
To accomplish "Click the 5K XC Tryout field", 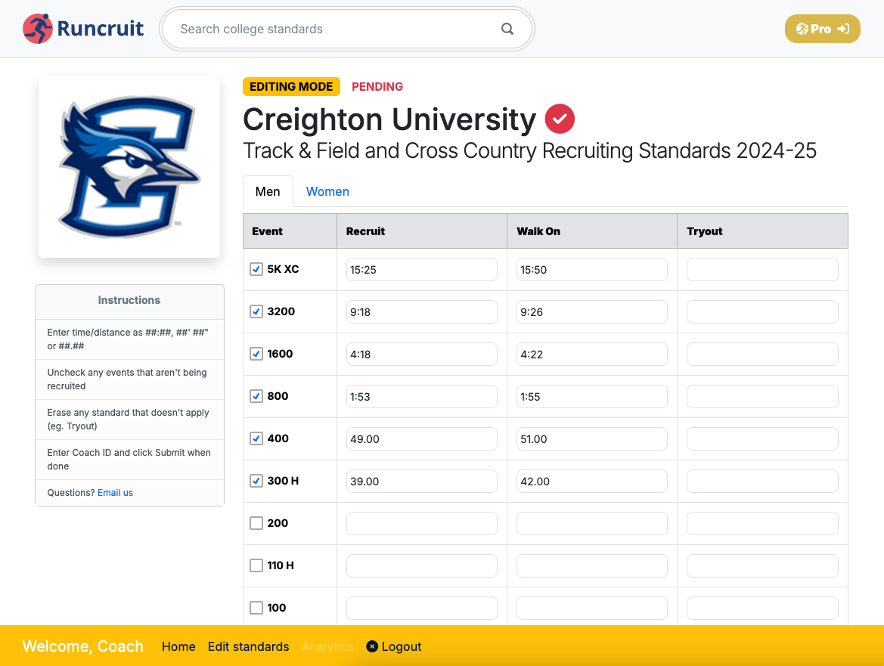I will point(762,269).
